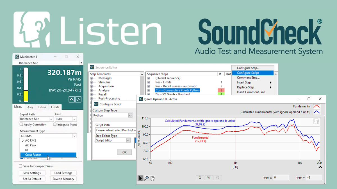Enable Save In Compact View

[x=21, y=166]
